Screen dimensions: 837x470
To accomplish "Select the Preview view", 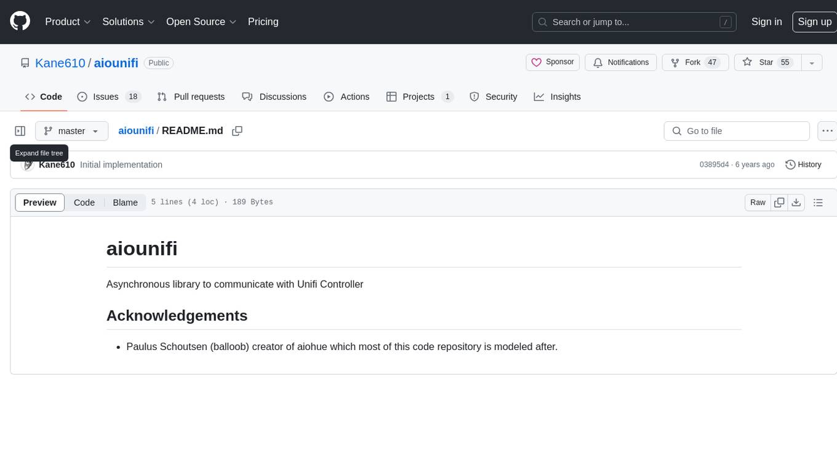I will coord(40,202).
